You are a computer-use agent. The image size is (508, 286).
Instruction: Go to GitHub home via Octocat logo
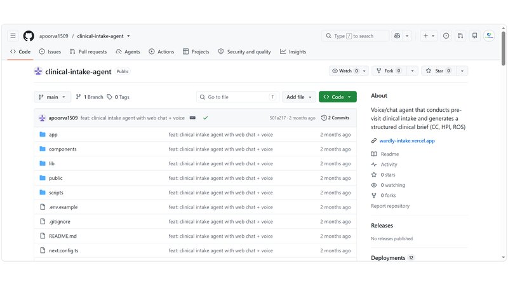(x=29, y=36)
